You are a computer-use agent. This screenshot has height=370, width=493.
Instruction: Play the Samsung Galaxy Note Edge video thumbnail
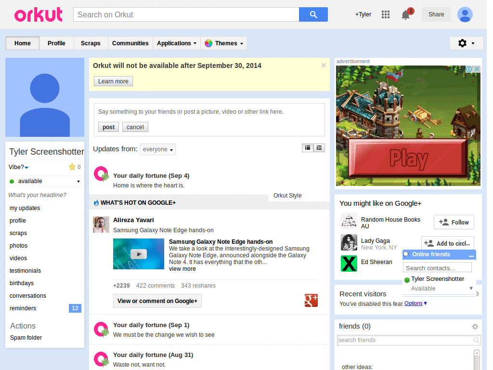click(139, 254)
